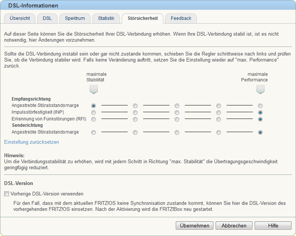The height and width of the screenshot is (236, 296).
Task: Set Funkstörungen (RFI) to middle step
Action: pyautogui.click(x=177, y=119)
